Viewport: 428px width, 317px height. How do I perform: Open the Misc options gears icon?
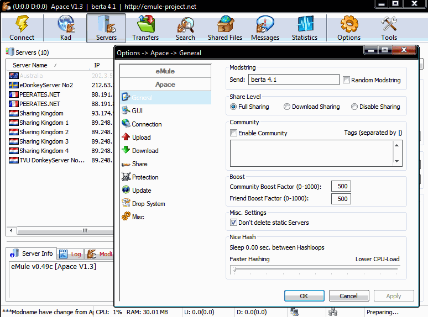pyautogui.click(x=126, y=216)
